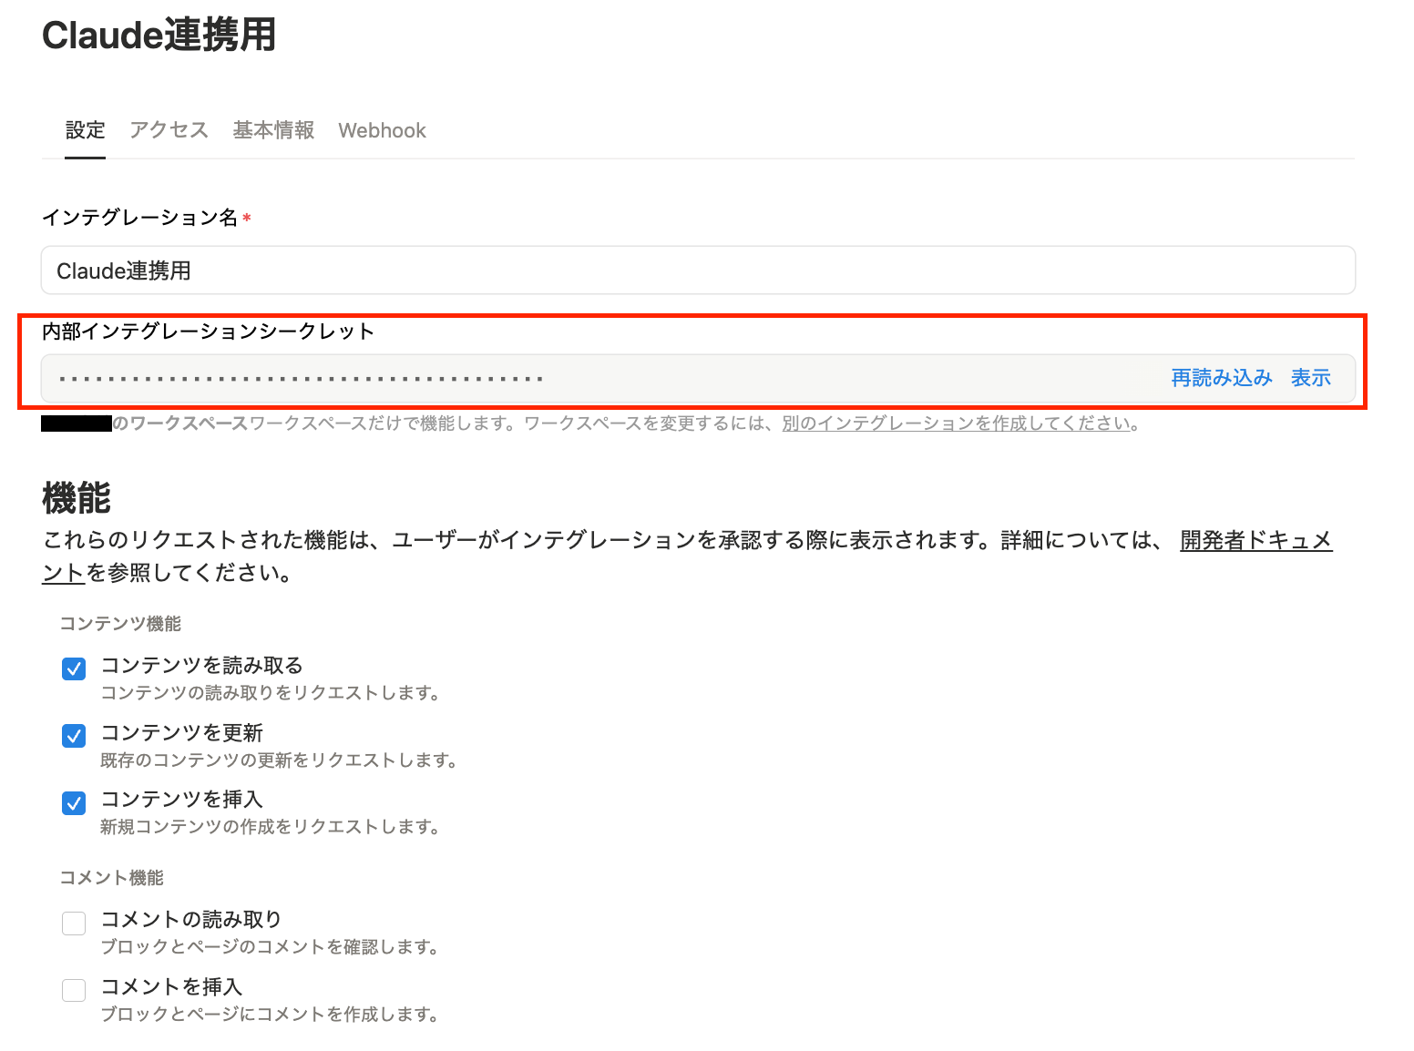Open the アクセス tab
The image size is (1414, 1051).
(x=169, y=130)
